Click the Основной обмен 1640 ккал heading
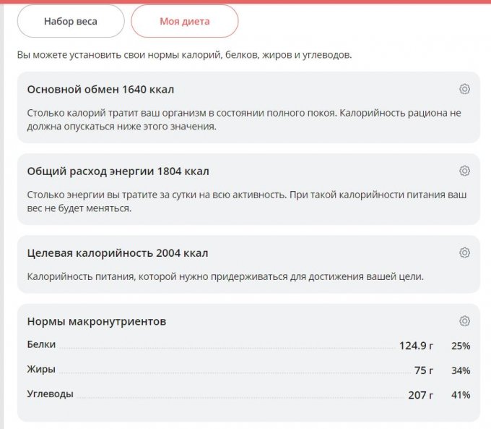Image resolution: width=491 pixels, height=429 pixels. [100, 90]
